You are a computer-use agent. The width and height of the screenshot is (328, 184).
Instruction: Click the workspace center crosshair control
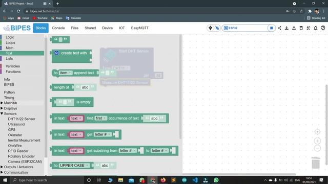point(317,132)
